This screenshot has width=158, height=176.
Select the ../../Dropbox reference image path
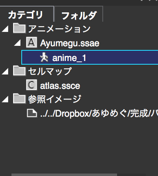coord(99,113)
